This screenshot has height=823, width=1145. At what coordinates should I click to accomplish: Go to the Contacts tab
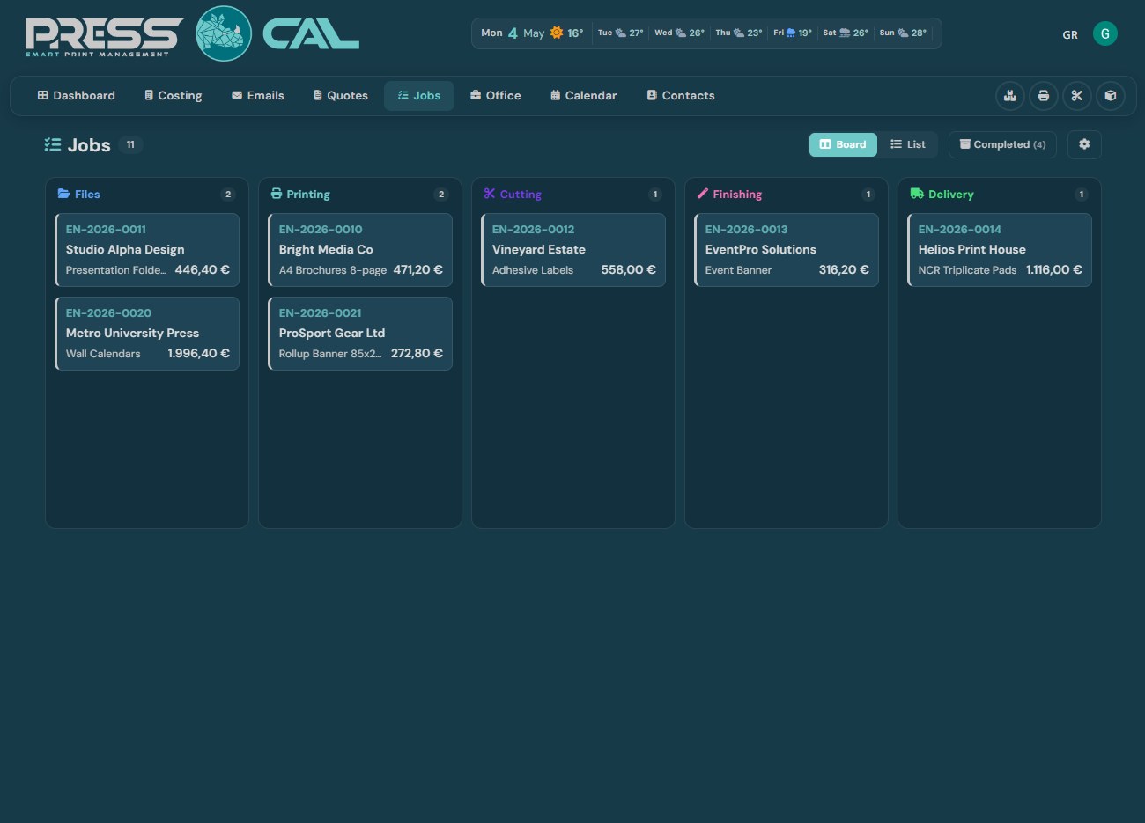point(681,96)
